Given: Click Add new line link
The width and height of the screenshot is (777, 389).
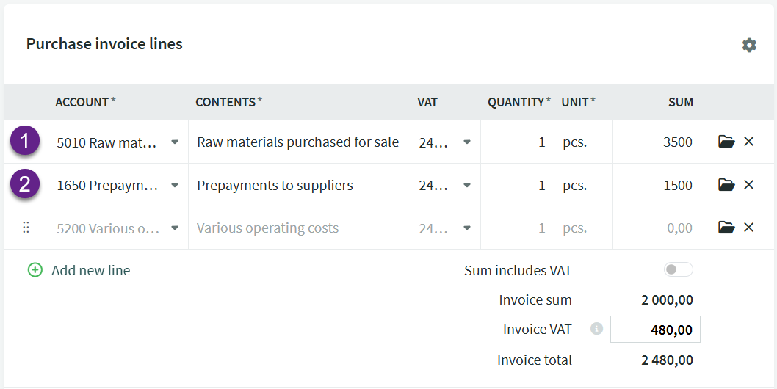Looking at the screenshot, I should 90,270.
